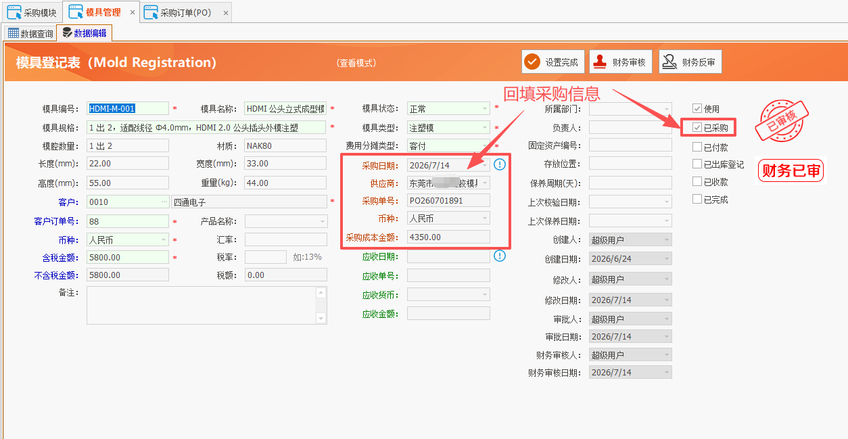Click the 采购单号 field PO260701891

(x=448, y=200)
